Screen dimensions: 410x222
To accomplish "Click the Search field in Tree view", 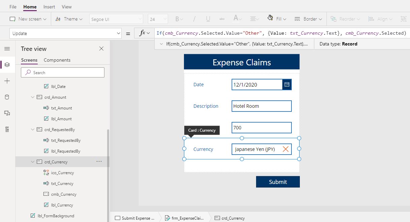I will (x=63, y=72).
